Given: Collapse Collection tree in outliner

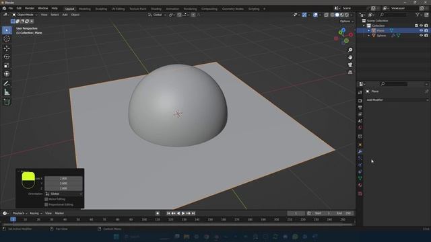Looking at the screenshot, I should [364, 26].
